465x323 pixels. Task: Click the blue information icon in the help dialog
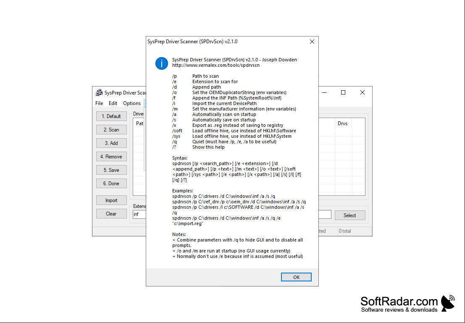tap(162, 63)
